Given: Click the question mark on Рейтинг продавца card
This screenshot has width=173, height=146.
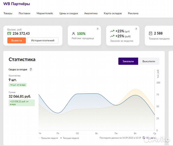Looking at the screenshot, I should click(97, 29).
